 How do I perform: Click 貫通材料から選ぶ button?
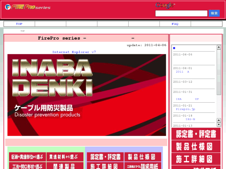point(65,157)
